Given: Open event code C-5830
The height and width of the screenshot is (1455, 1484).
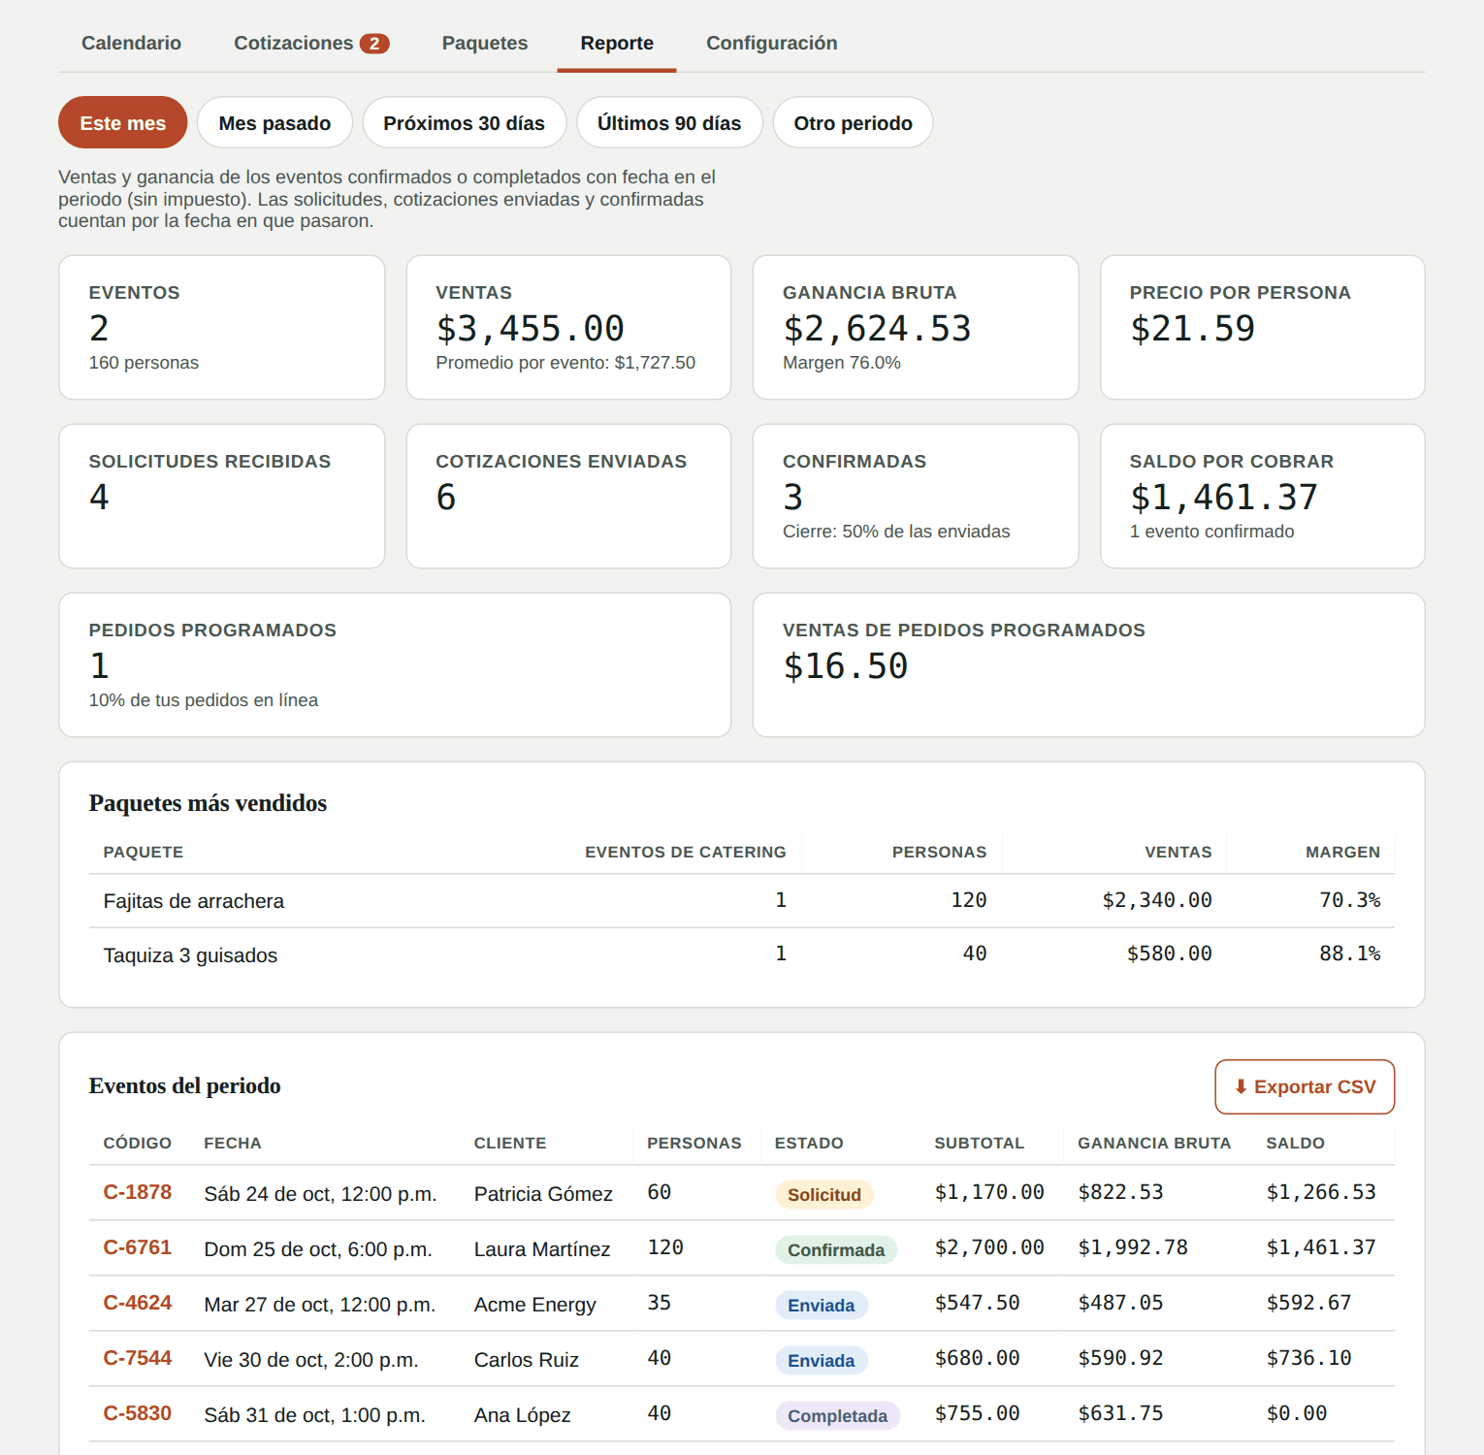Looking at the screenshot, I should point(138,1413).
